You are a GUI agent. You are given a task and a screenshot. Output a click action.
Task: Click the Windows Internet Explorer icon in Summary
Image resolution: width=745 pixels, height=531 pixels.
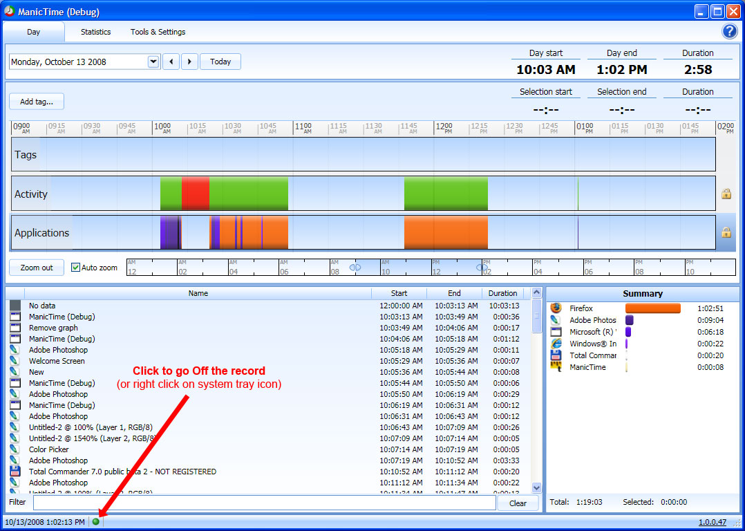tap(556, 343)
